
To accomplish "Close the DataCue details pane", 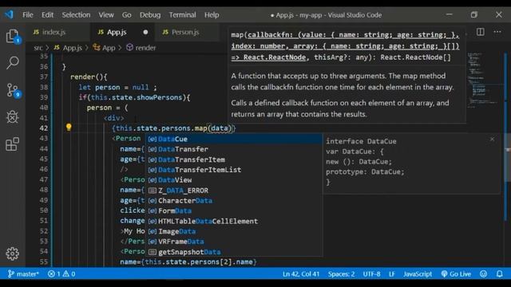I will coord(492,140).
